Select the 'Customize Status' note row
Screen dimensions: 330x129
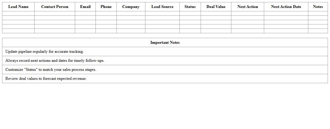point(51,70)
